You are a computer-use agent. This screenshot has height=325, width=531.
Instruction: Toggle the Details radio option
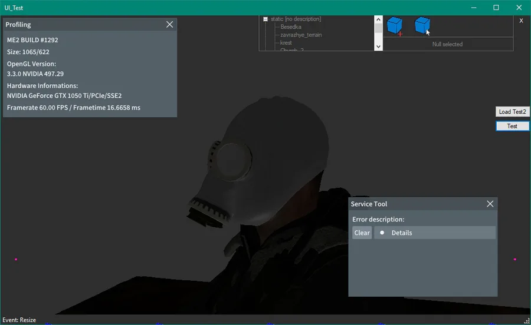tap(382, 233)
